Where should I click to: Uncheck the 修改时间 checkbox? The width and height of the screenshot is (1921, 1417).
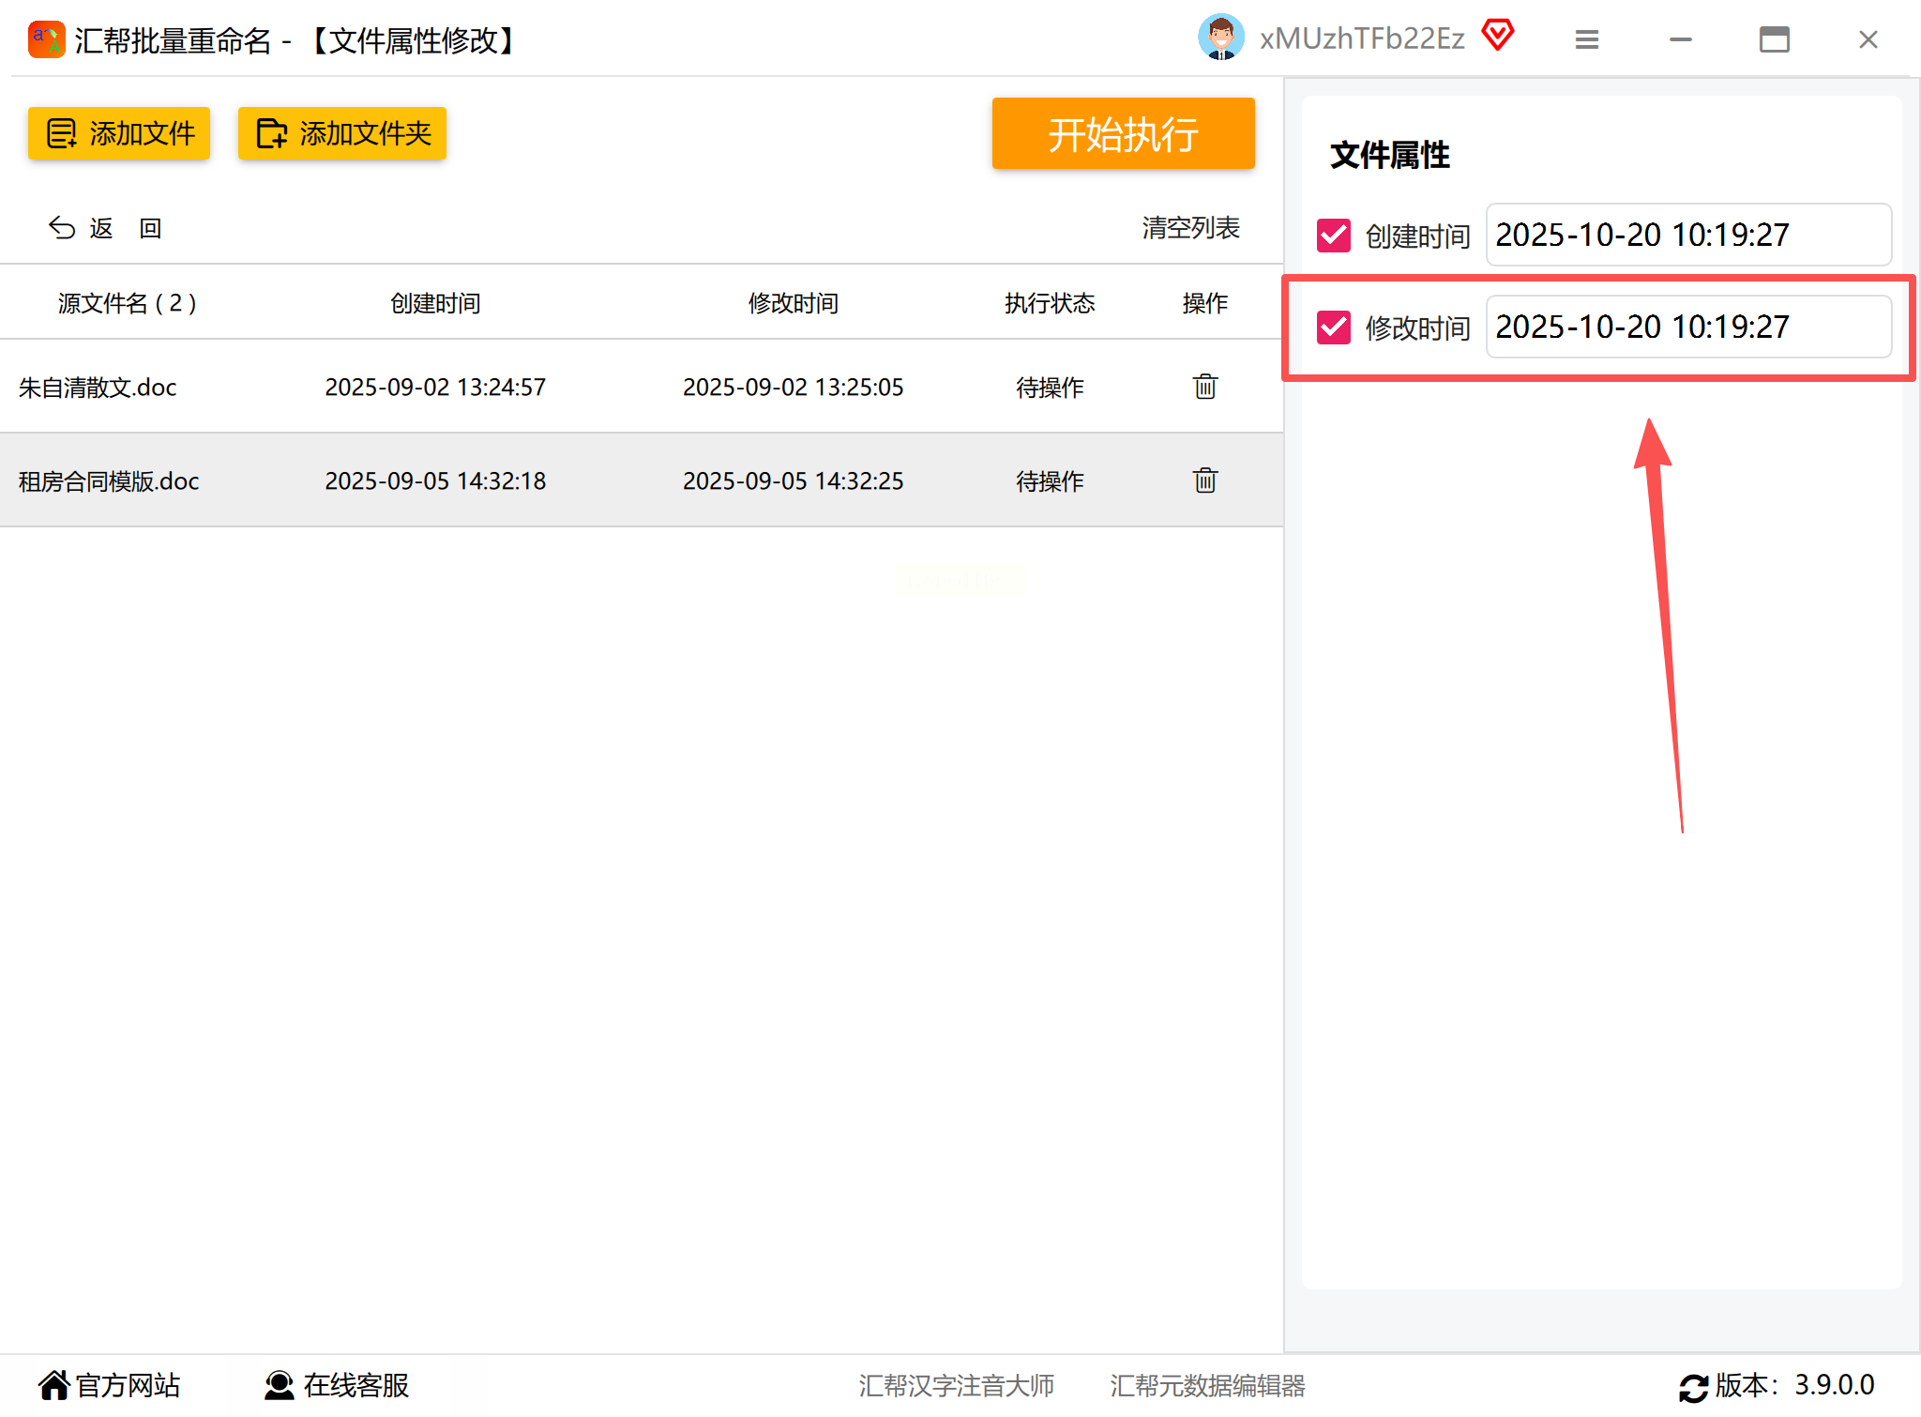[1333, 328]
